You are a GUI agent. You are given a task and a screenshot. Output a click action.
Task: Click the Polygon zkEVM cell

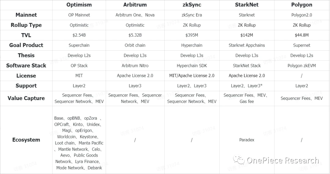click(x=302, y=65)
